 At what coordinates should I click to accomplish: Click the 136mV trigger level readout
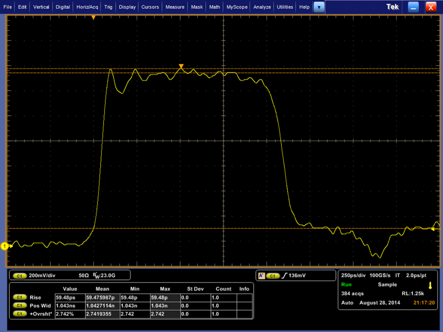[297, 275]
